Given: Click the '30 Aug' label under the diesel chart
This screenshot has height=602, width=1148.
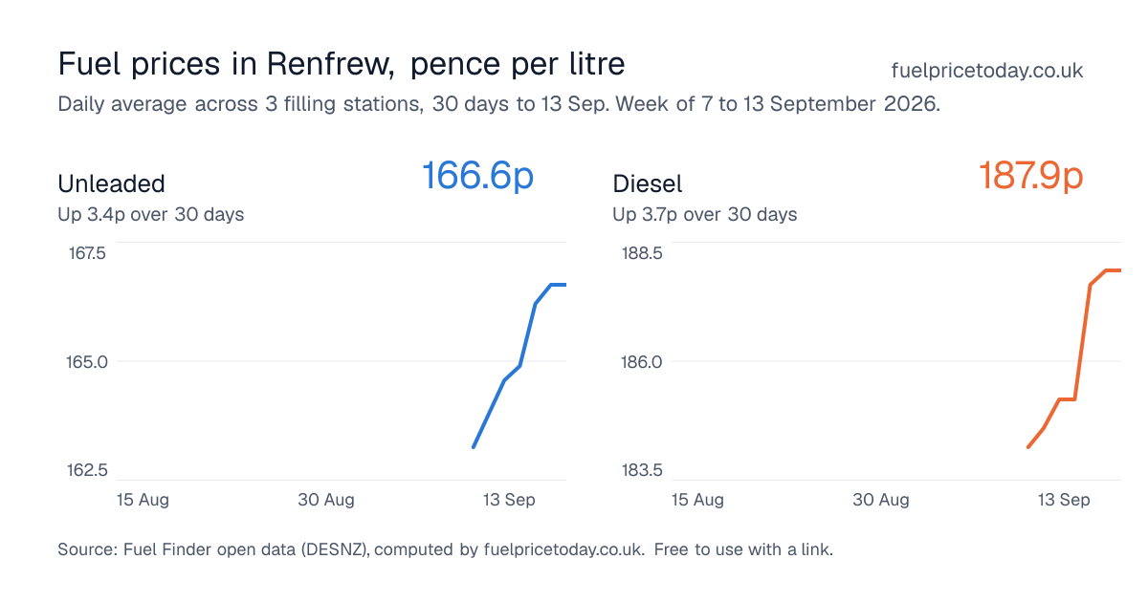Looking at the screenshot, I should [881, 500].
